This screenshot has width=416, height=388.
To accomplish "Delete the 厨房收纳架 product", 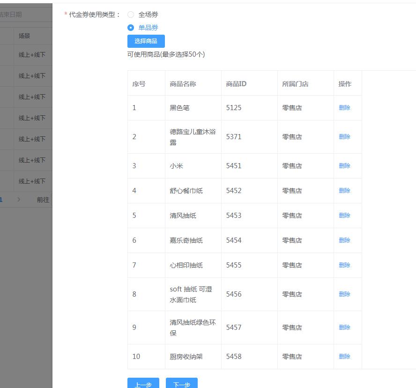I will (344, 356).
